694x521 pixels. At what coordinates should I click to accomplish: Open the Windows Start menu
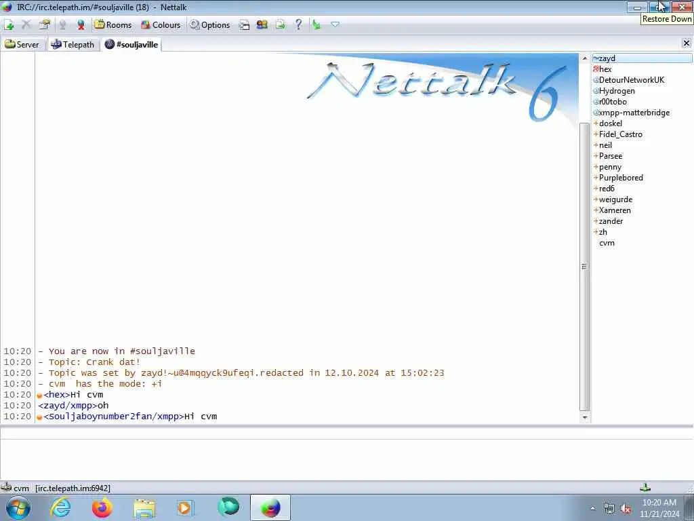click(18, 507)
